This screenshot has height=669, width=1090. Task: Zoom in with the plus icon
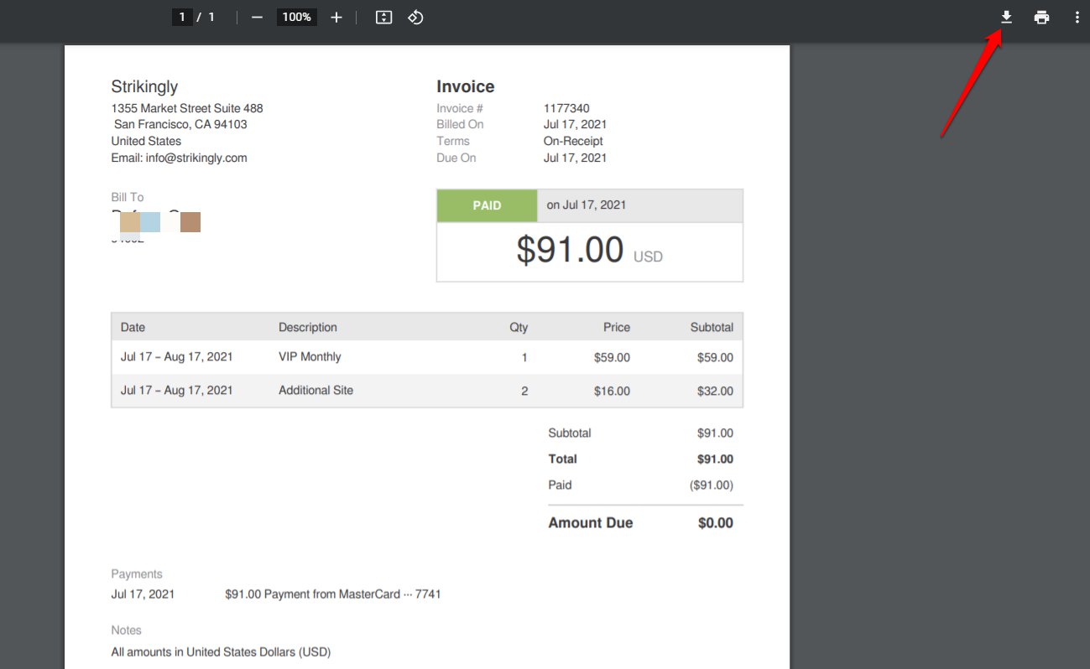[x=336, y=17]
